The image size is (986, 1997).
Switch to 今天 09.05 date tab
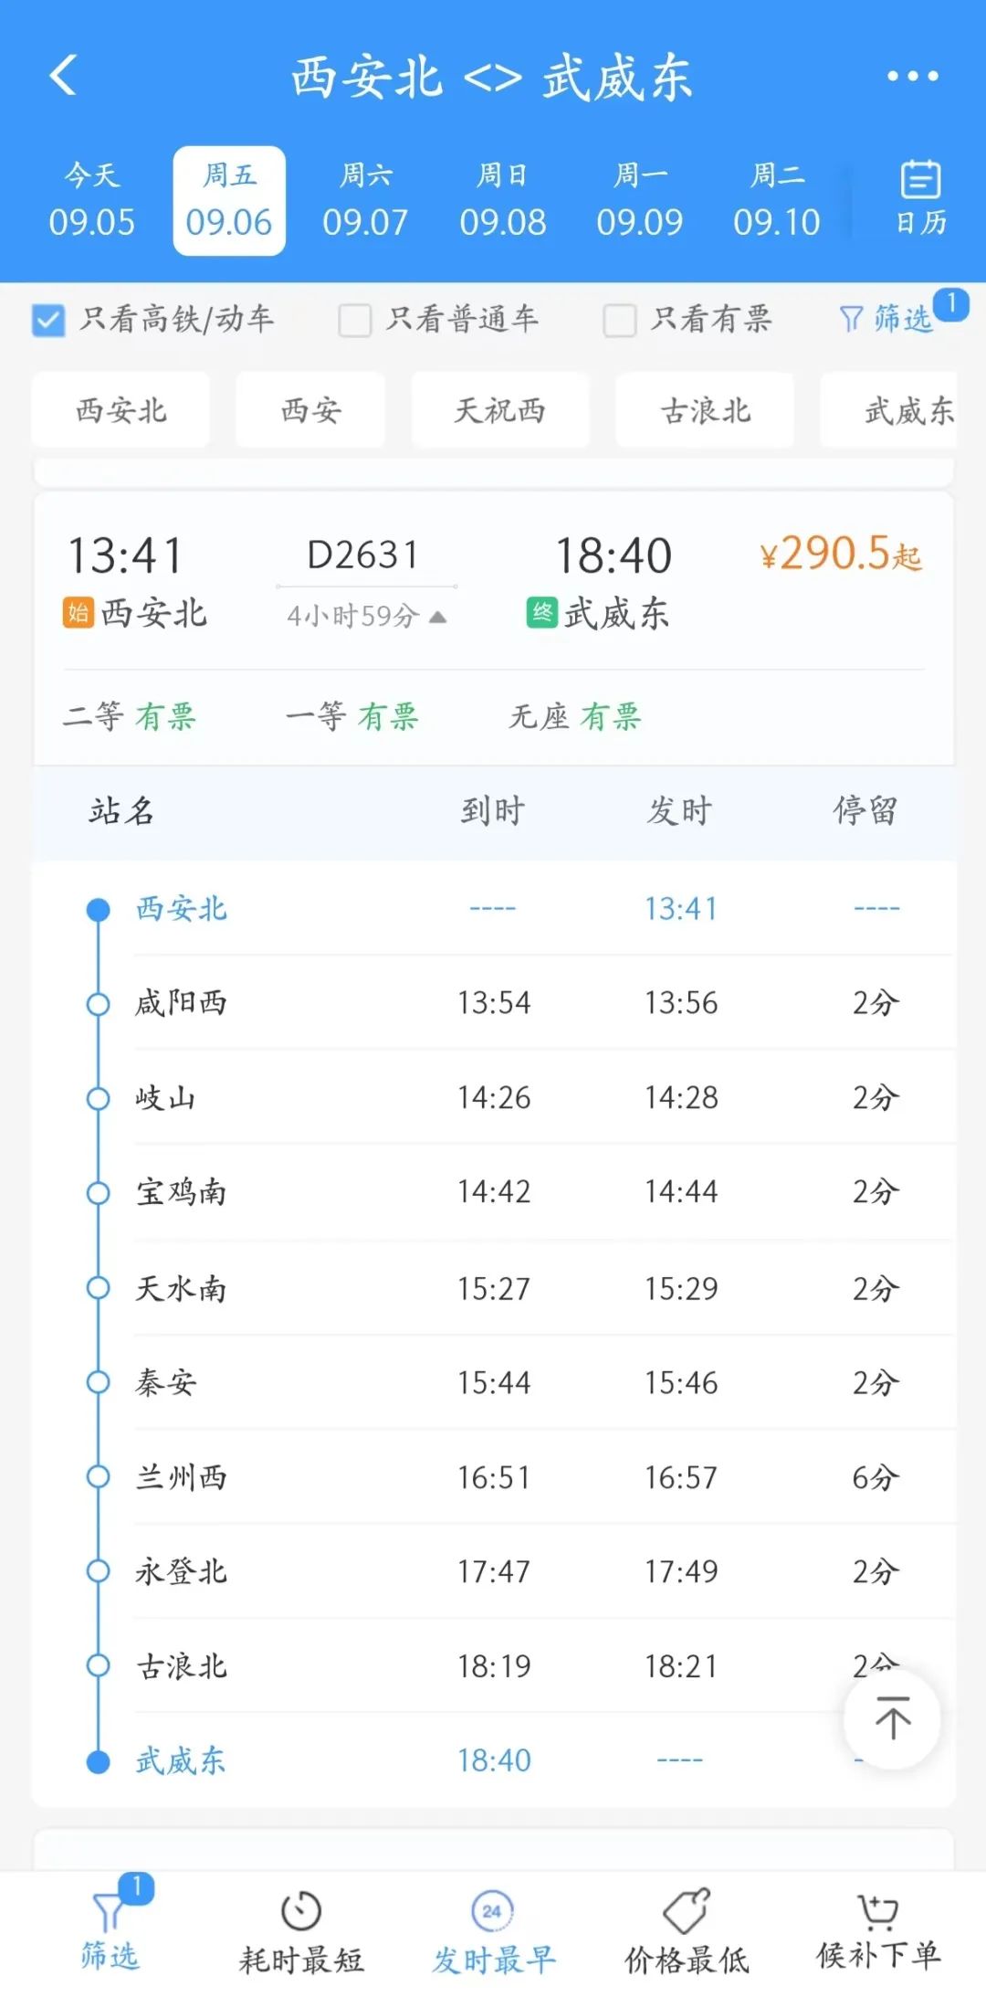pyautogui.click(x=91, y=200)
